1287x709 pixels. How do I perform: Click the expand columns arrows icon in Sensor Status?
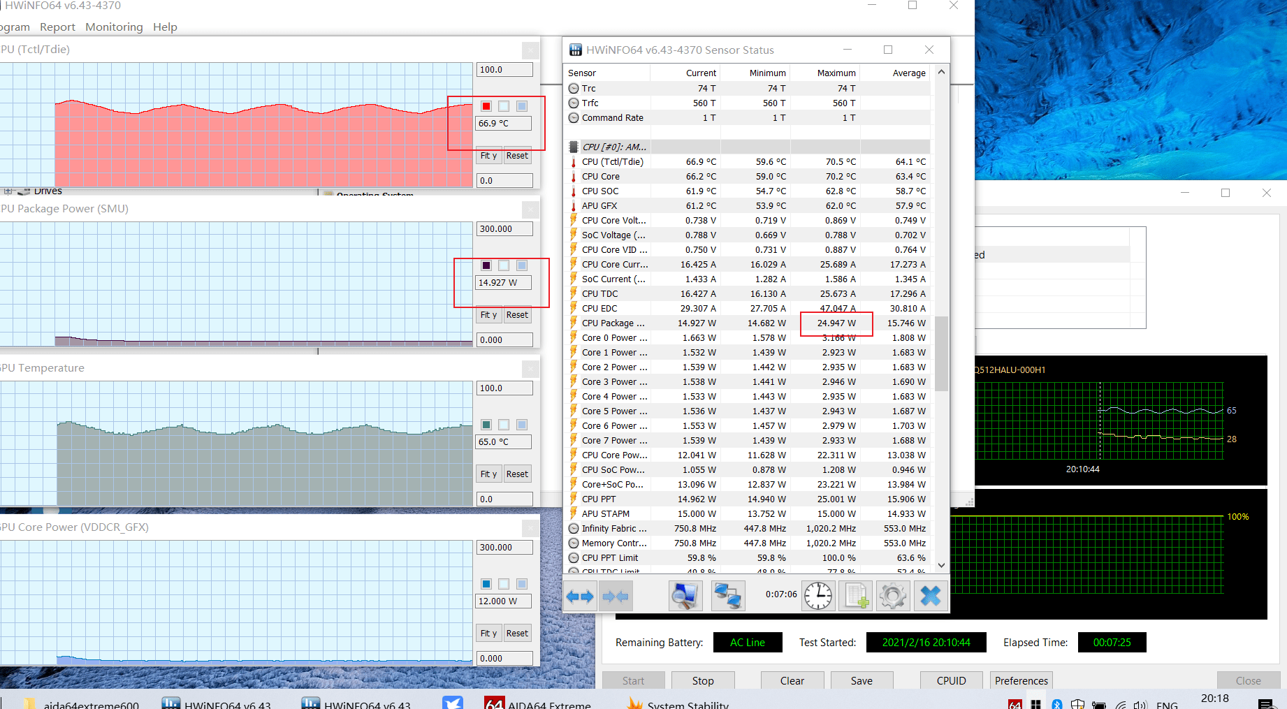coord(580,596)
